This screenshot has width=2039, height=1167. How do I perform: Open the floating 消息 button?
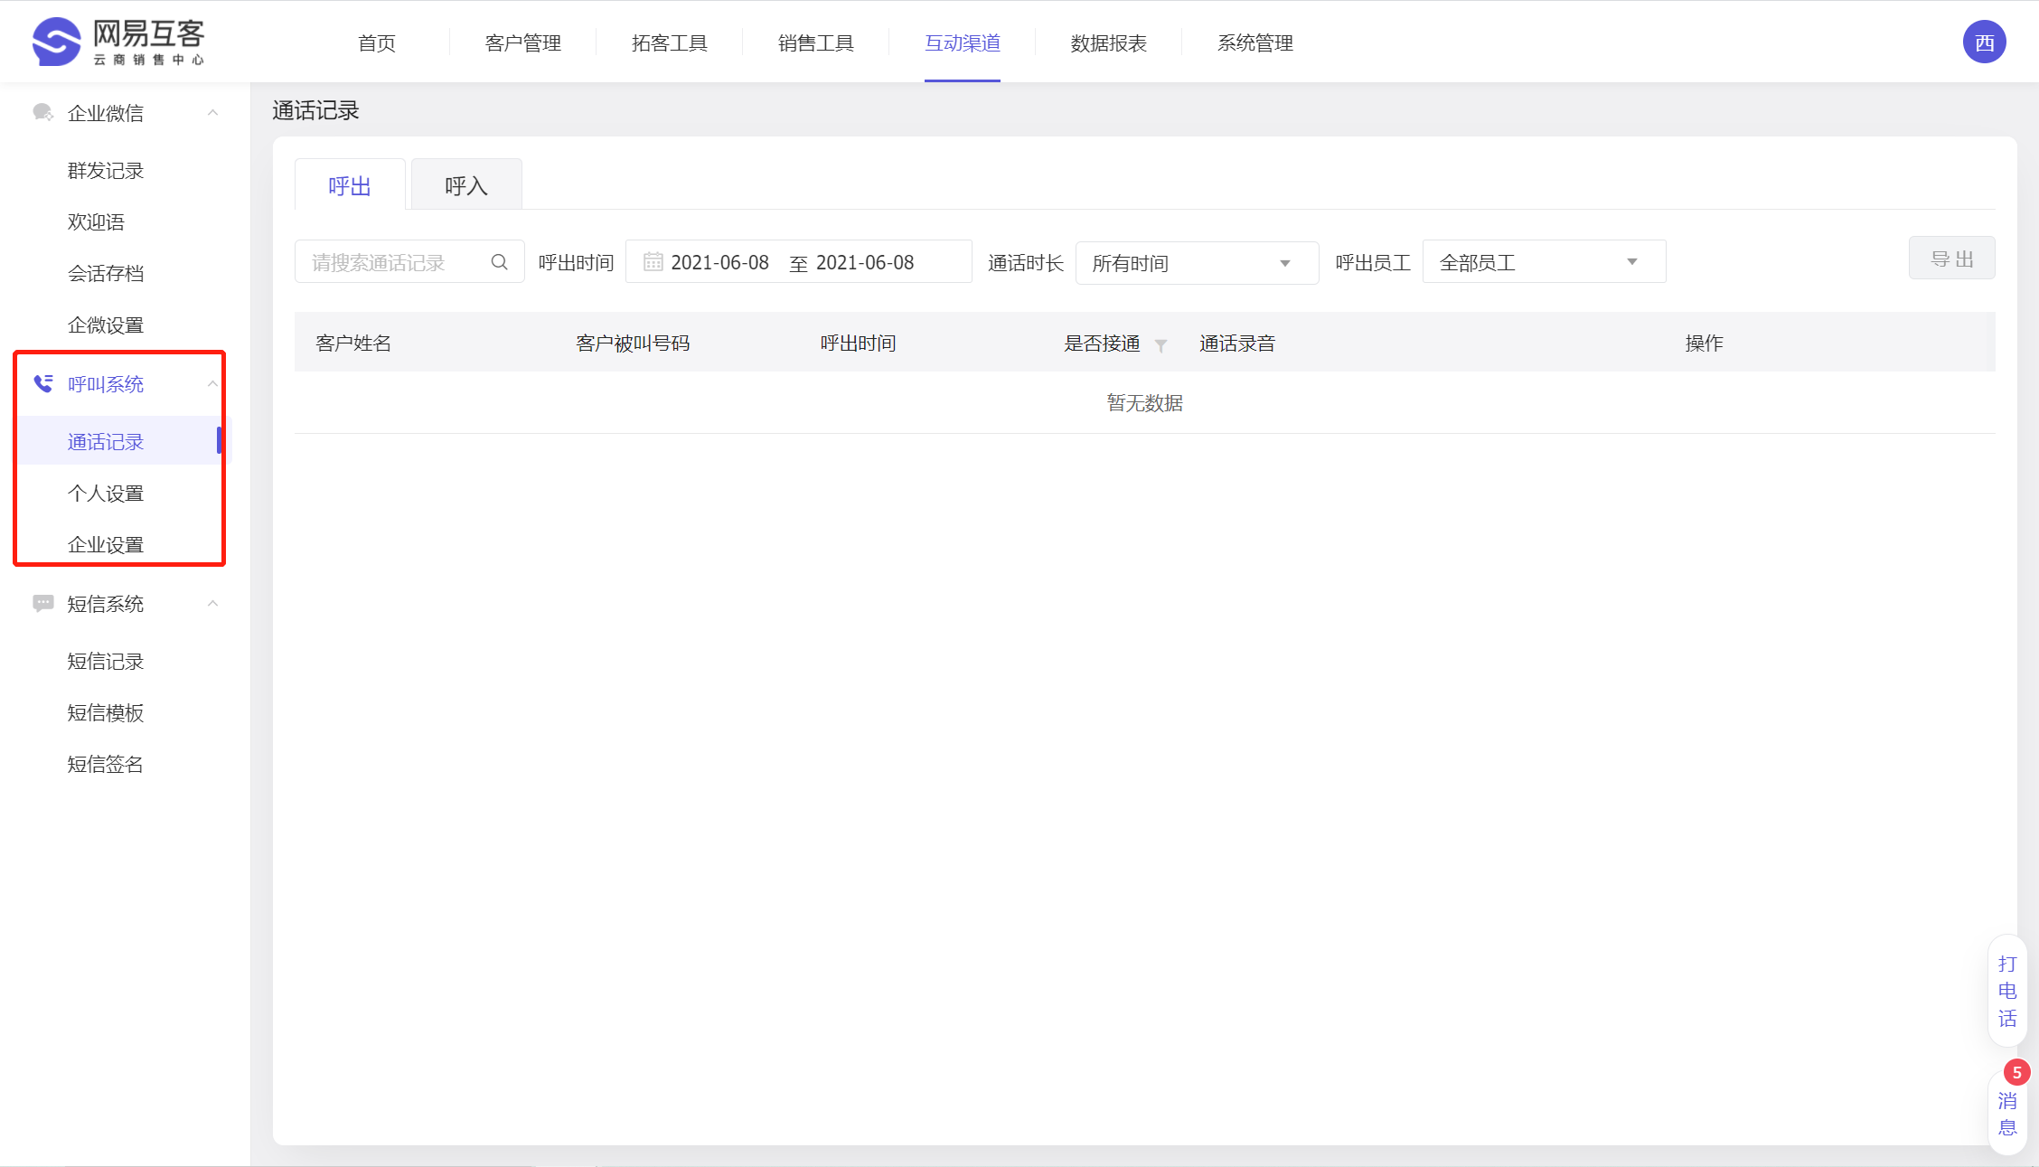pos(2006,1114)
